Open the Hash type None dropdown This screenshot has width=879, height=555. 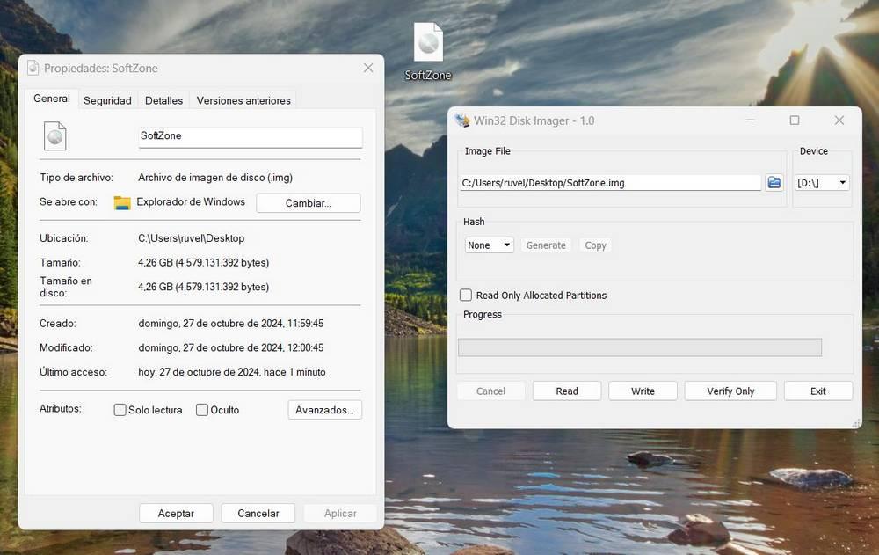click(x=489, y=245)
